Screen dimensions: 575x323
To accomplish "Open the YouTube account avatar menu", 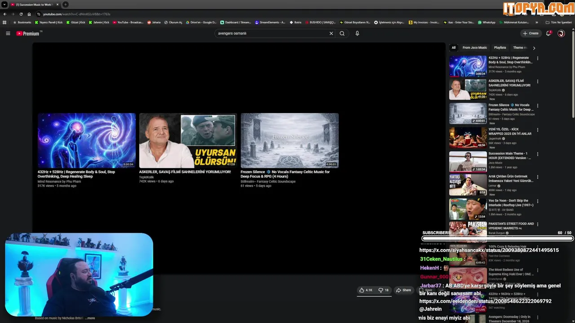I will point(561,33).
